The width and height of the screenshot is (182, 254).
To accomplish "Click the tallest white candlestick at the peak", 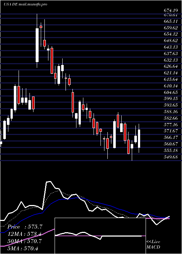I will (x=37, y=45).
